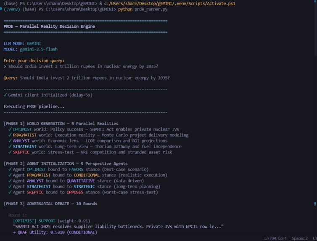The width and height of the screenshot is (317, 241).
Task: Click the 'ANALYST world: Economic lens' line
Action: [x=88, y=141]
